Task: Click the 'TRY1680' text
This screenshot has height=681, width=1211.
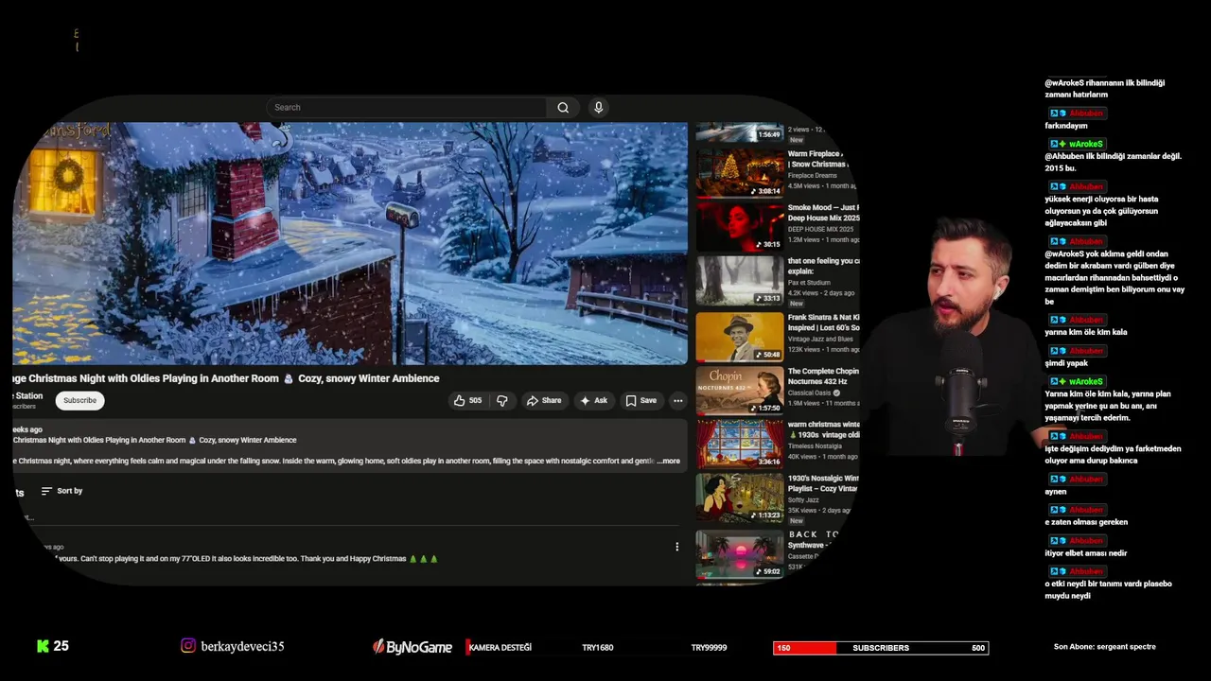Action: tap(598, 648)
